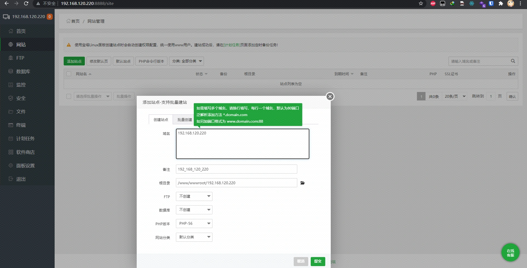This screenshot has width=527, height=268.
Task: Toggle the select-all checkbox in table header
Action: [69, 74]
